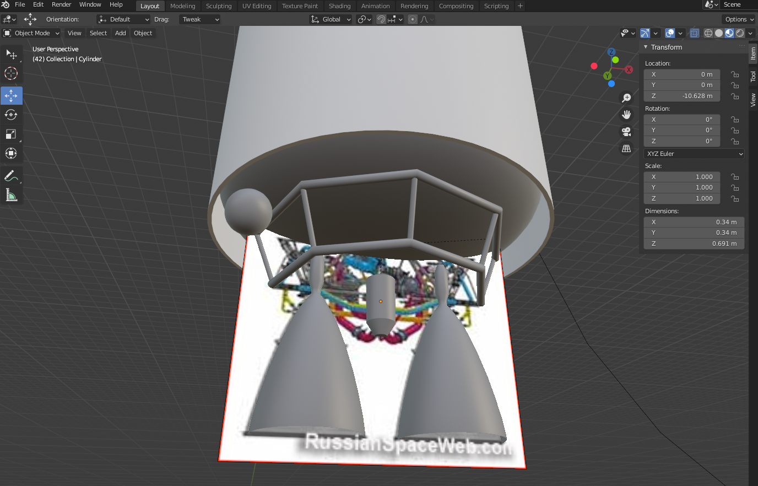Open the Render menu

(62, 4)
